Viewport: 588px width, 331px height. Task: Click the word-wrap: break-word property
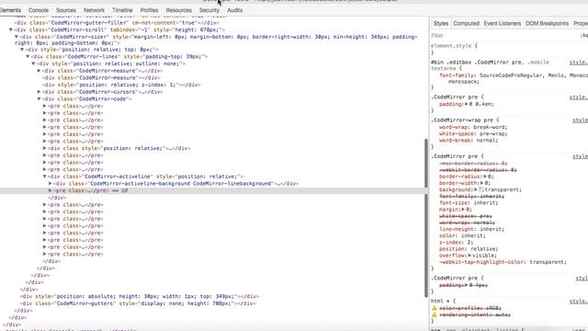[474, 127]
